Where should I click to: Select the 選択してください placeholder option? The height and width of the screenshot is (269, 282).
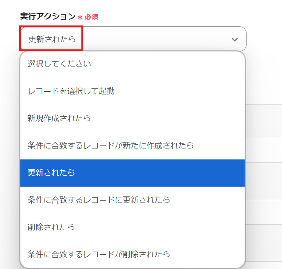(59, 64)
